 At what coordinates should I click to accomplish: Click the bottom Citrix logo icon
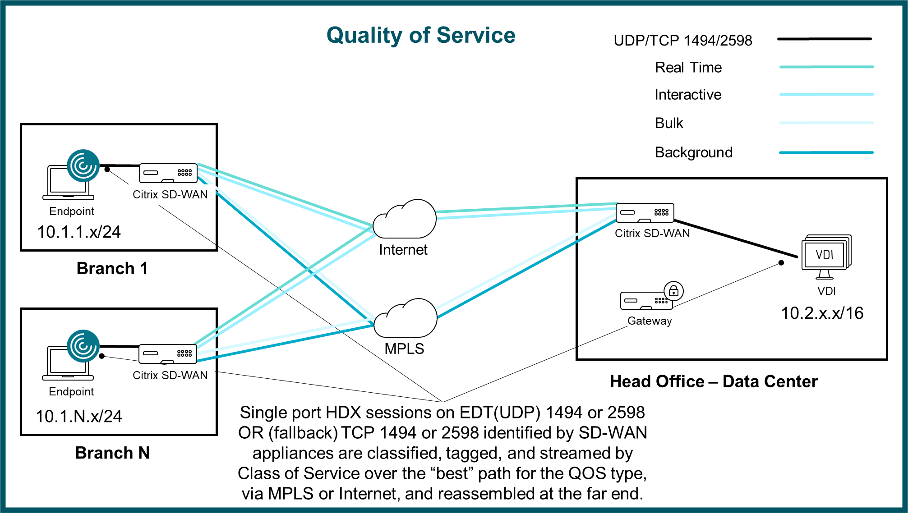[81, 346]
